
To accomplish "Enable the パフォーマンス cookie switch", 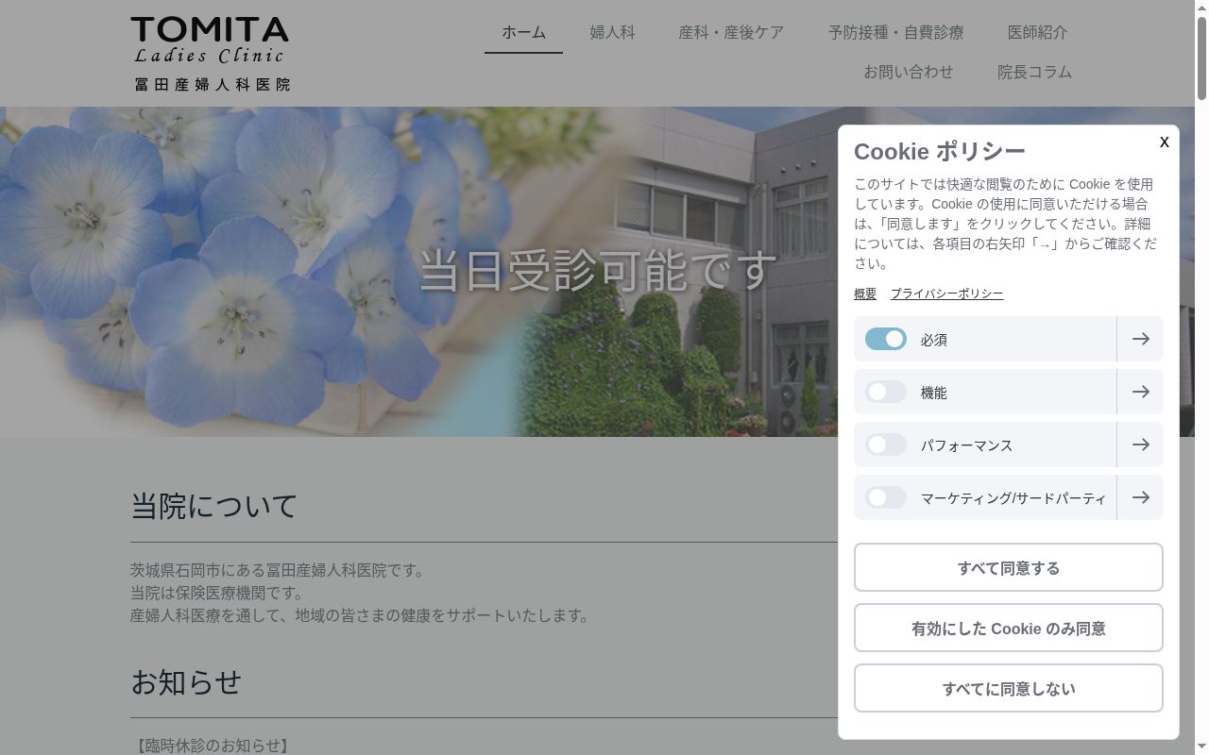I will point(886,445).
